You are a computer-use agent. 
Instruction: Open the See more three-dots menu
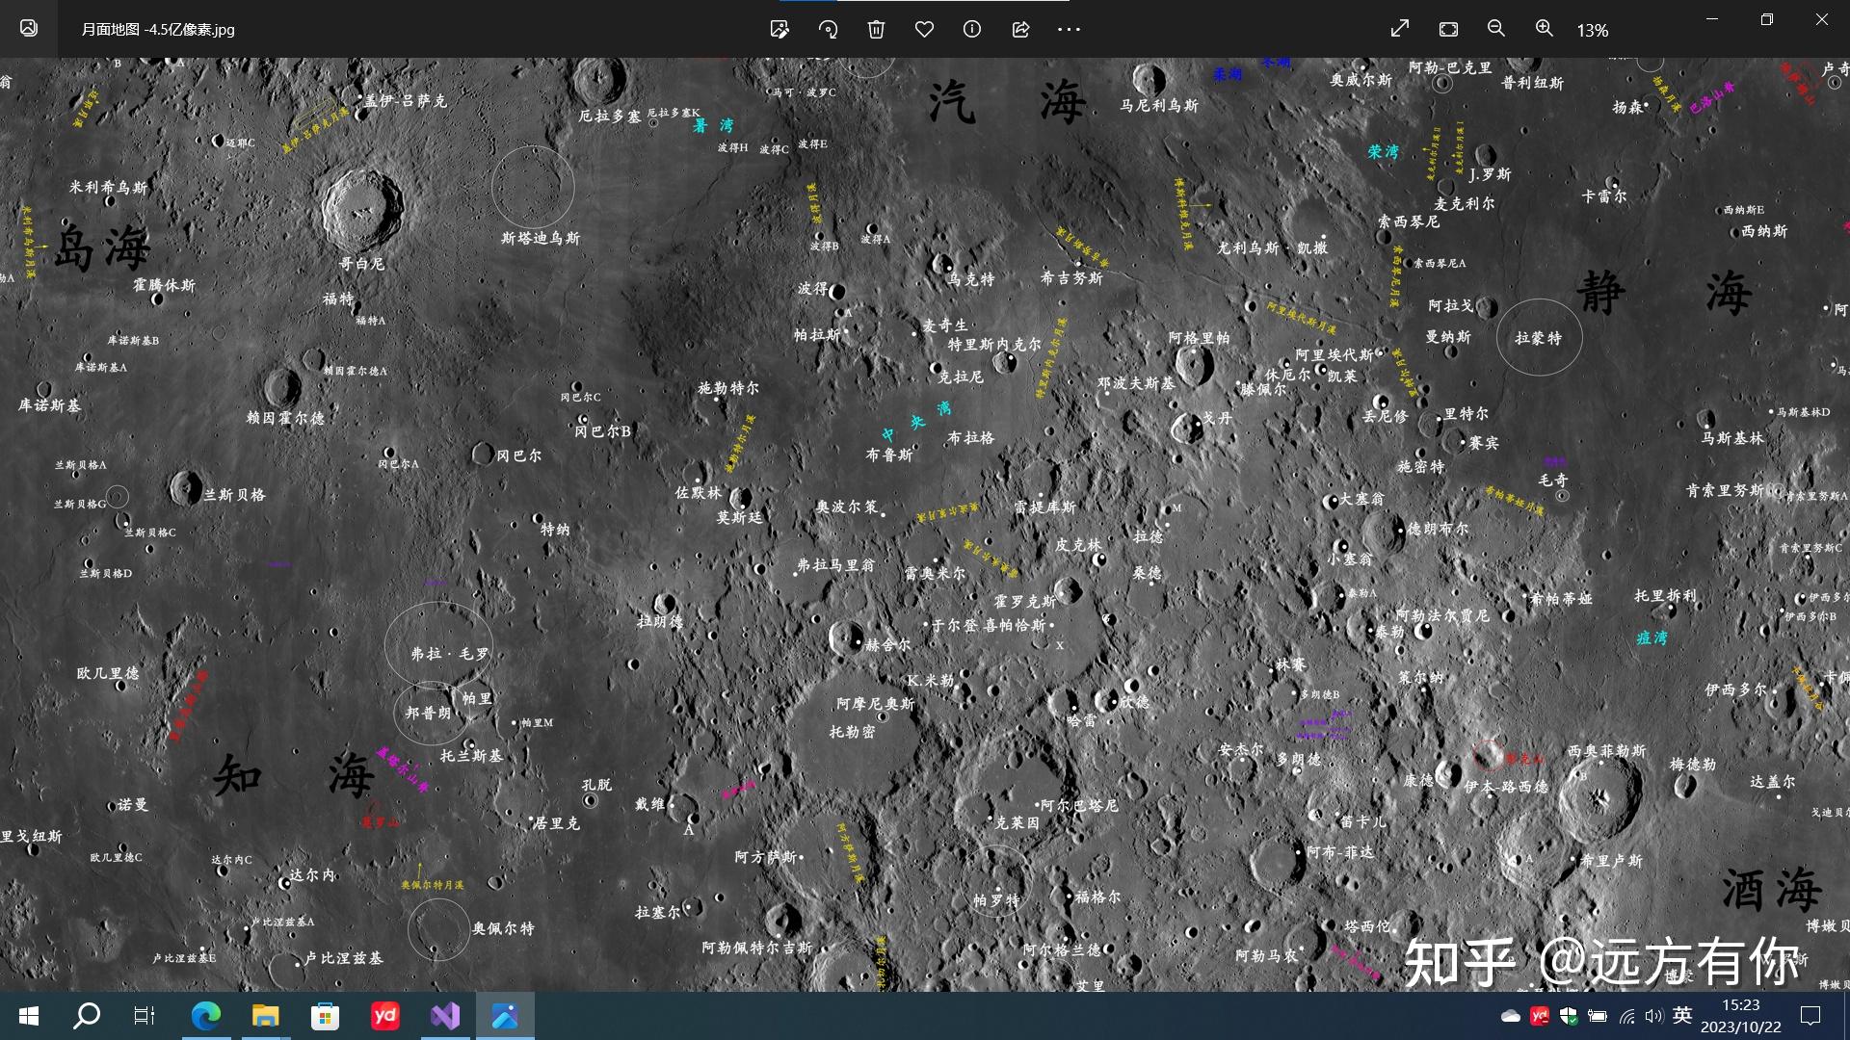1069,30
